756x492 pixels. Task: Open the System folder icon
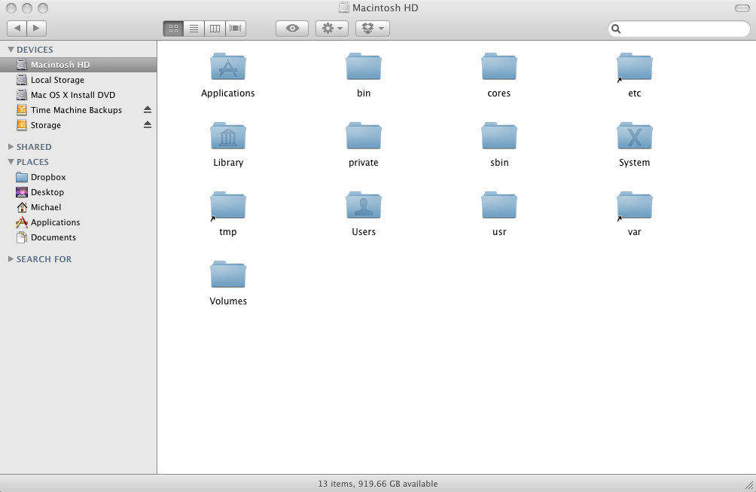[634, 136]
